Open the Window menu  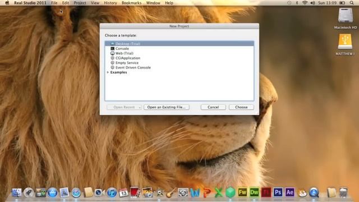pos(153,3)
